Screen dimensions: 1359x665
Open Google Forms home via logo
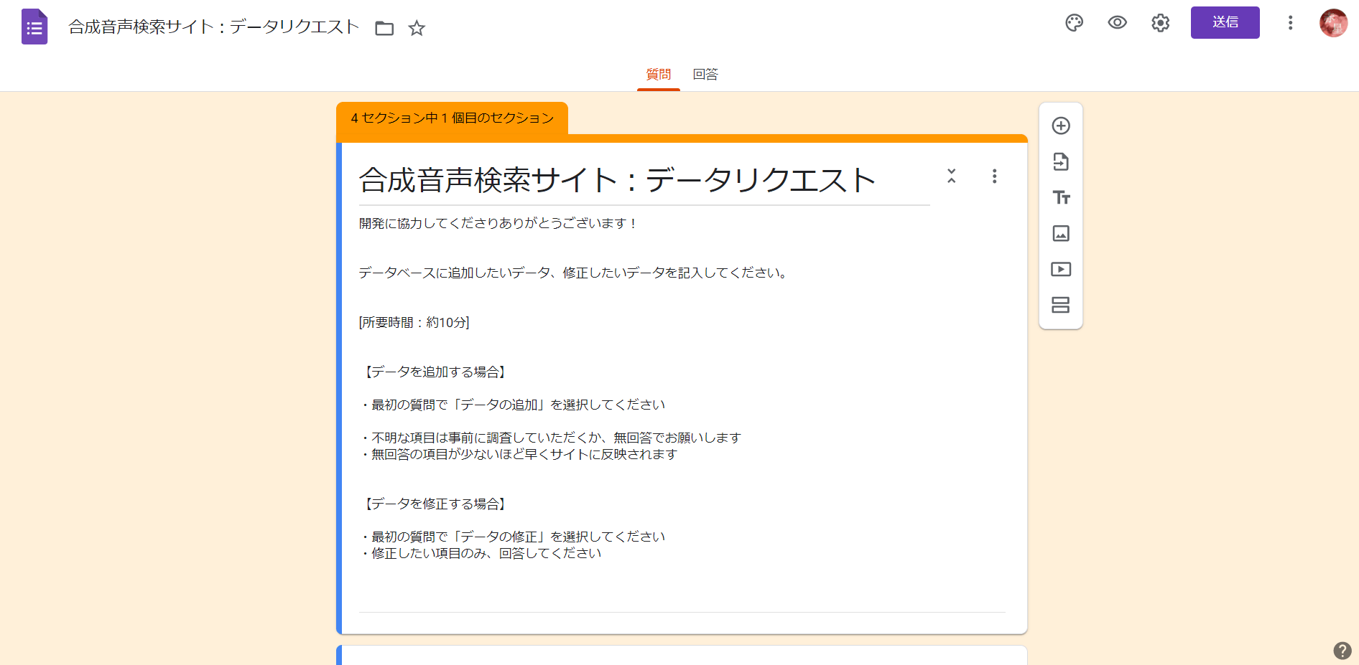click(34, 27)
